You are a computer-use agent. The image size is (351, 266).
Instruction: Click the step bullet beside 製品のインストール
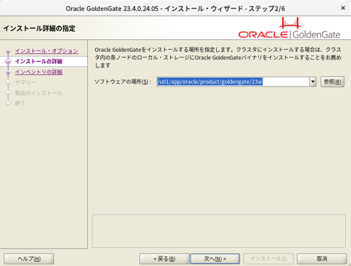(8, 93)
